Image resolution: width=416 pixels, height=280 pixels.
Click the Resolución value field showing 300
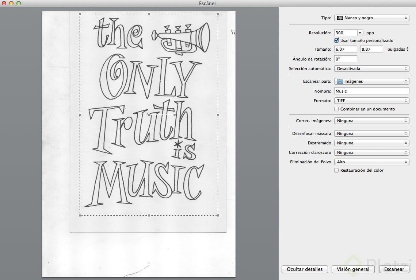tap(346, 33)
